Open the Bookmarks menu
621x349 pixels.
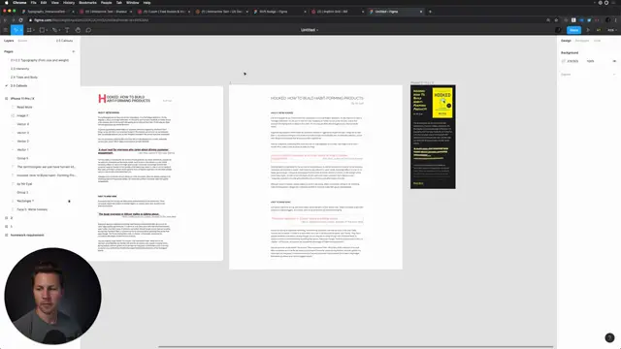click(x=87, y=3)
